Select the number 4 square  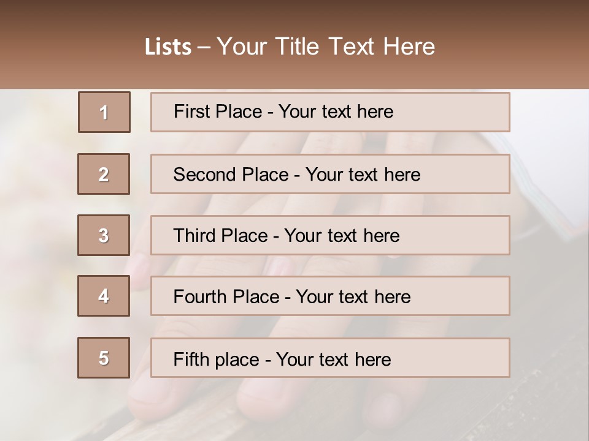(104, 296)
